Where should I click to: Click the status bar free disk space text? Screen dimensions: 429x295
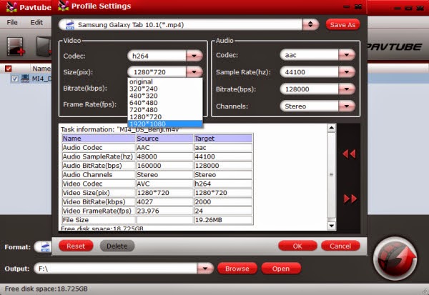[46, 289]
